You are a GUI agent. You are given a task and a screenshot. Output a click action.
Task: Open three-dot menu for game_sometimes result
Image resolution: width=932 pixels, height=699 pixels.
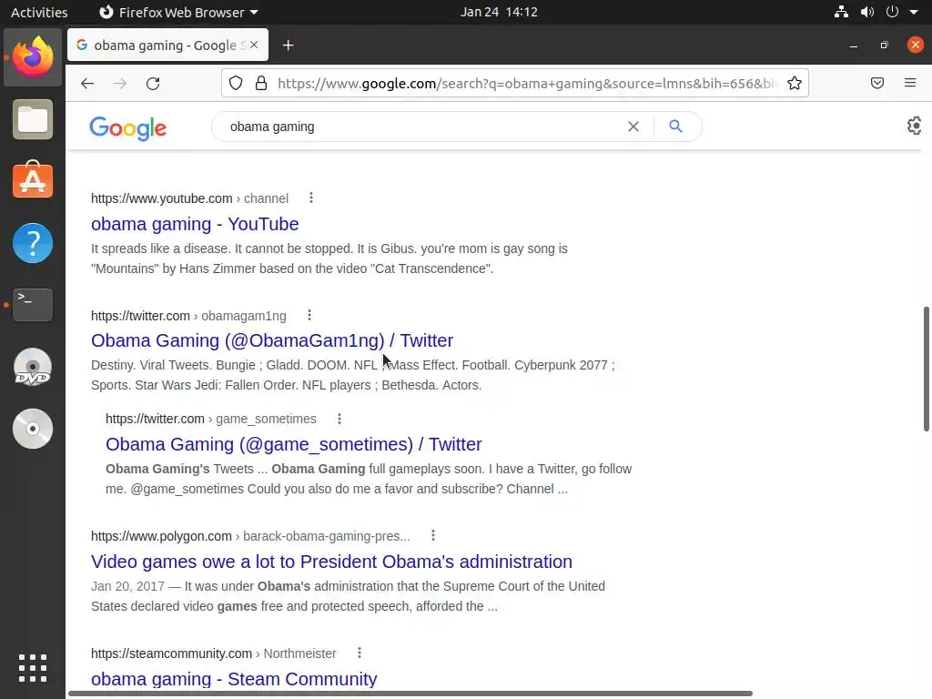coord(339,419)
